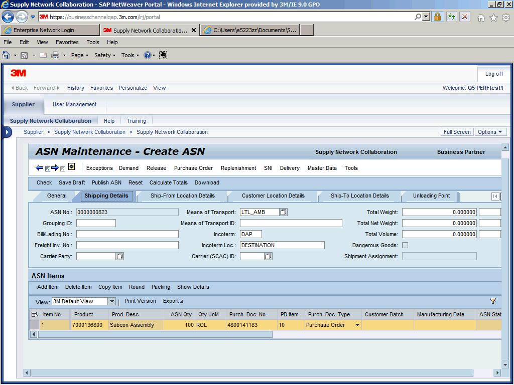Click the Evernote clipper icon in command bar

[x=163, y=55]
